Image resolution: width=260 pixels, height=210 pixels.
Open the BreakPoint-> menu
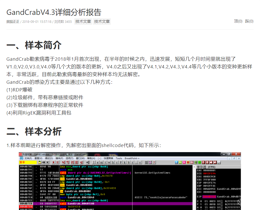point(132,158)
